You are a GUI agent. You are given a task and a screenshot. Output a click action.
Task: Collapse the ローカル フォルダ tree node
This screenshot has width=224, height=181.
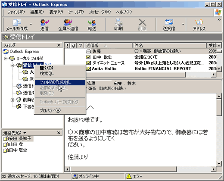(6, 59)
